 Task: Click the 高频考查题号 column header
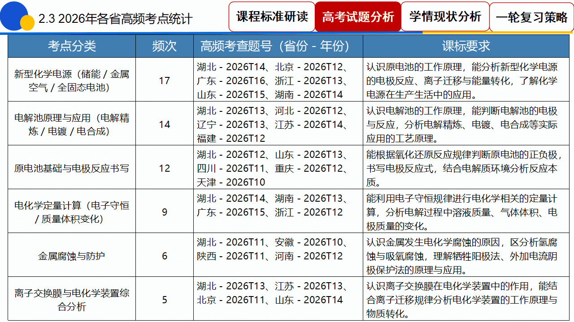(278, 46)
